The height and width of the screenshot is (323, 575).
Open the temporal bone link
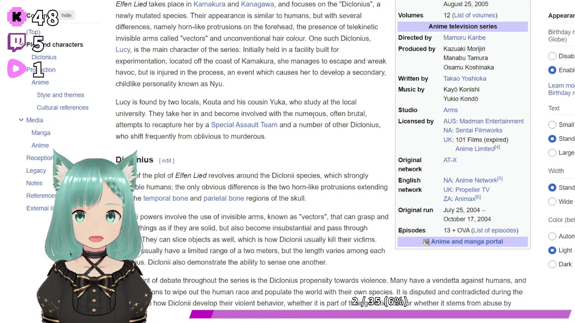pos(165,198)
